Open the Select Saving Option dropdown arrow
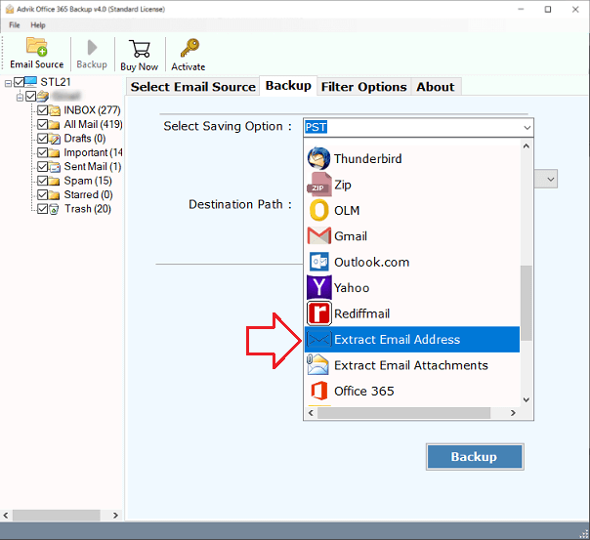Screen dimensions: 590x540 pyautogui.click(x=527, y=128)
